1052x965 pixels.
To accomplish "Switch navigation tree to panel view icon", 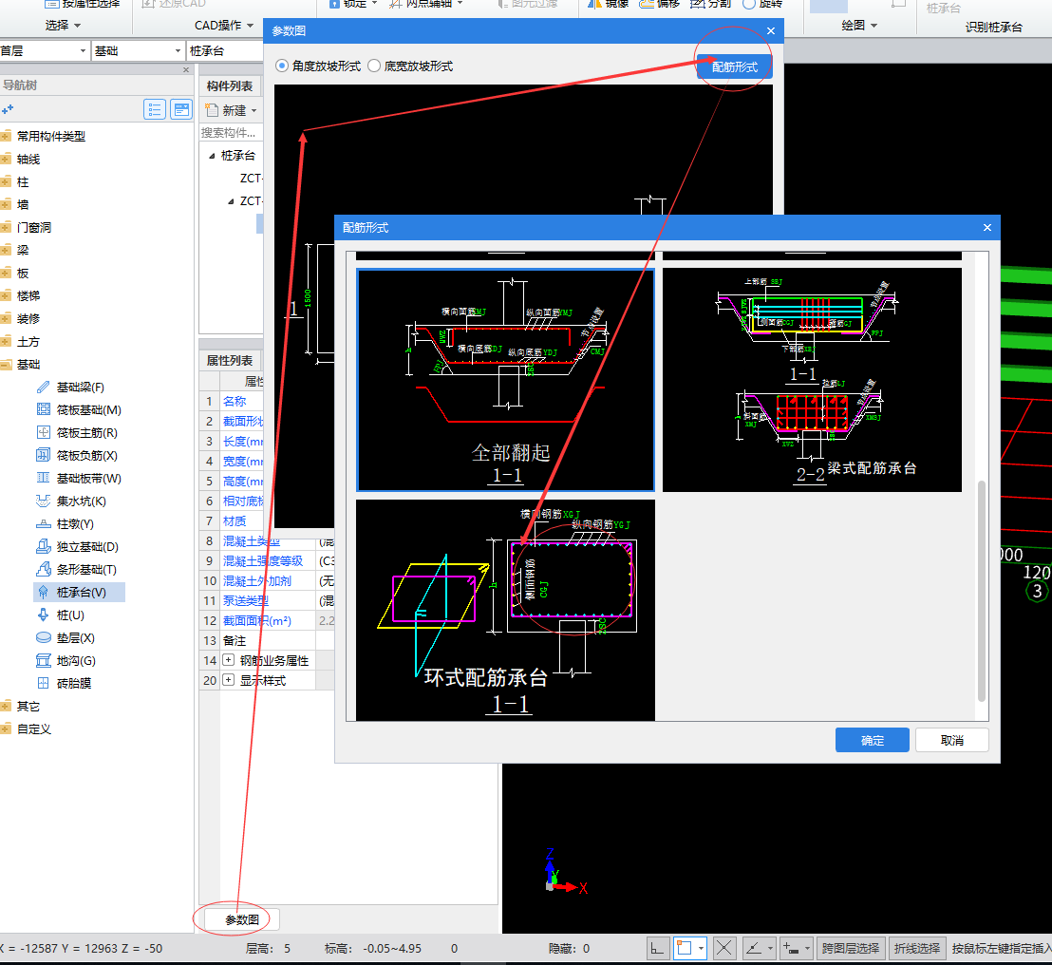I will [181, 109].
